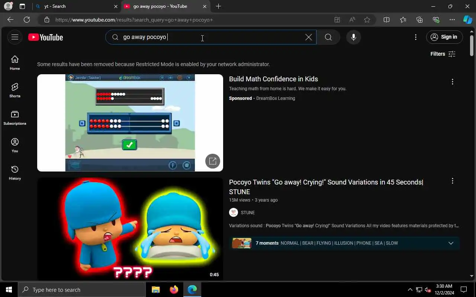Open Browser essentials heart icon

click(436, 20)
